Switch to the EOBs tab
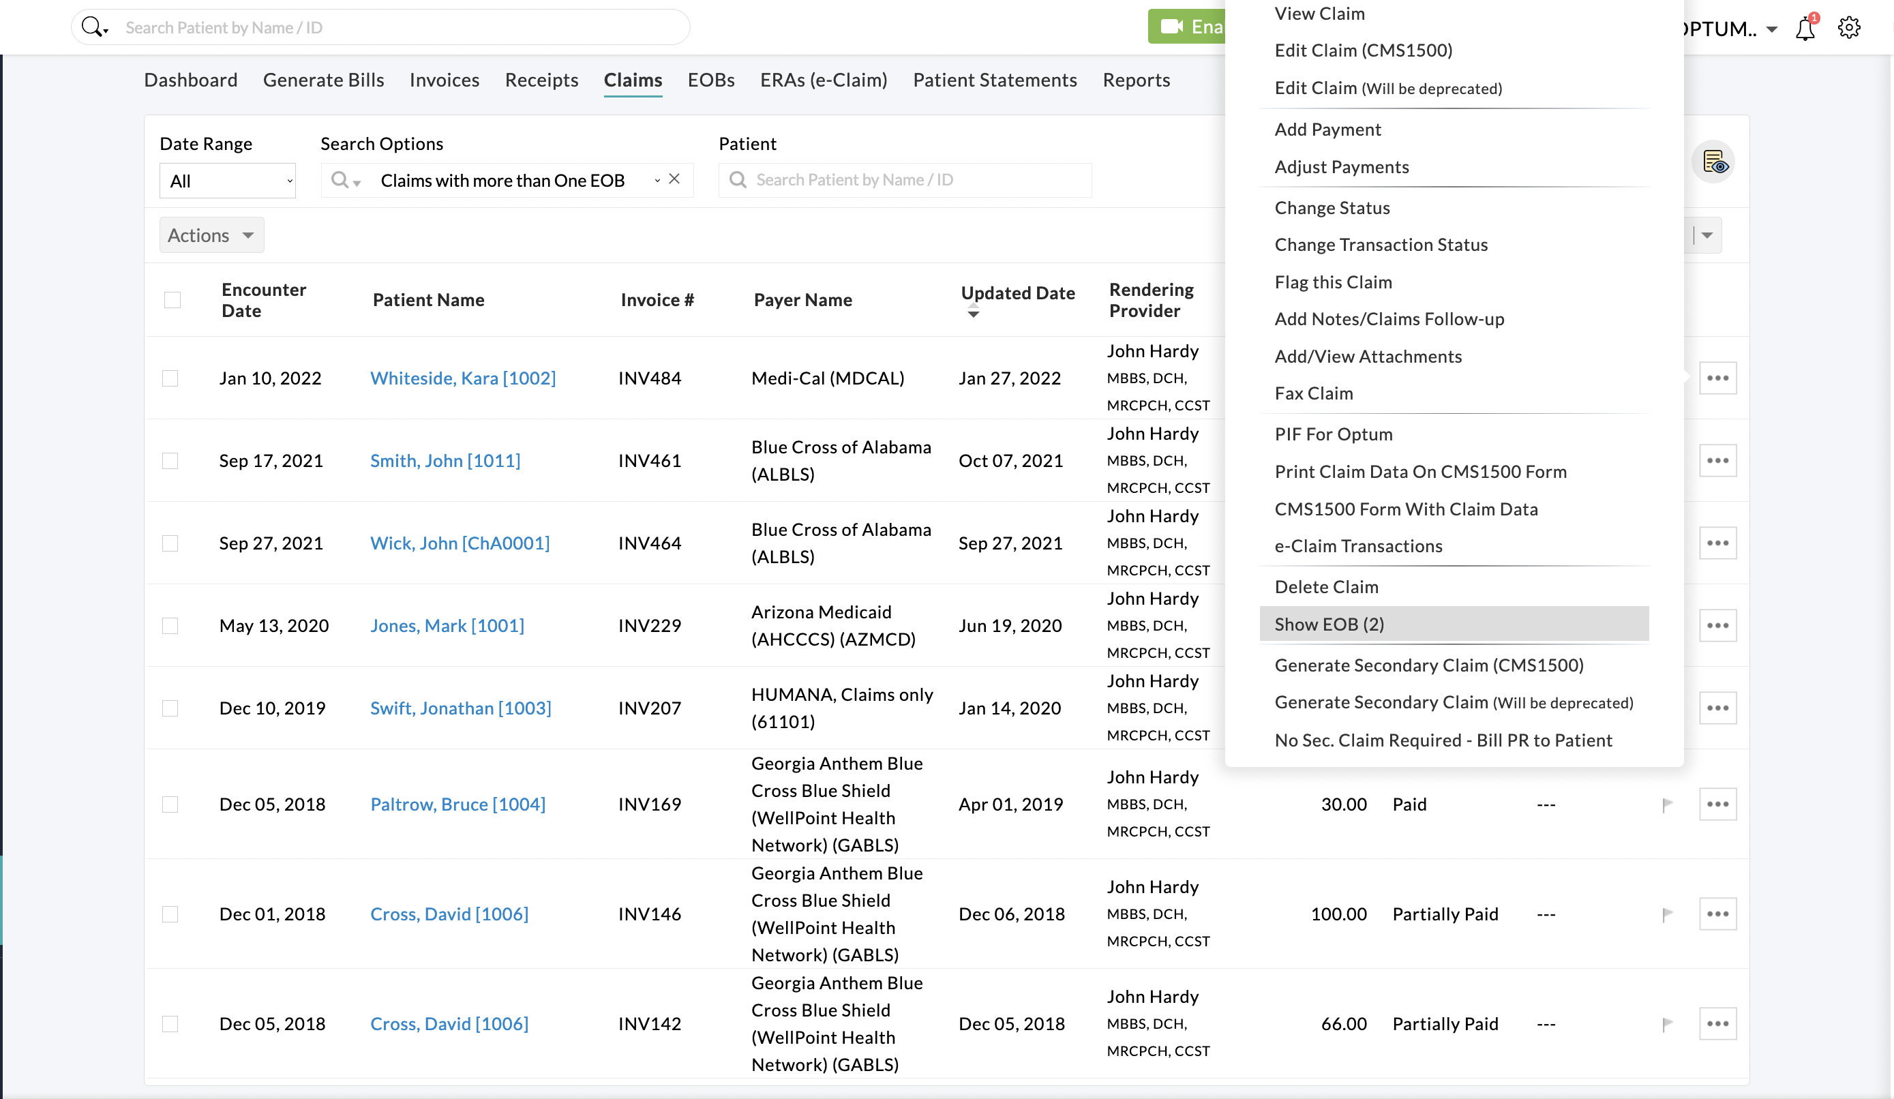 pos(710,80)
